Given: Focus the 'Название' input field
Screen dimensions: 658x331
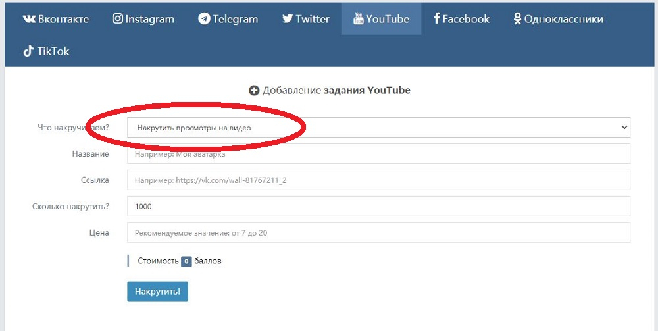Looking at the screenshot, I should tap(378, 154).
